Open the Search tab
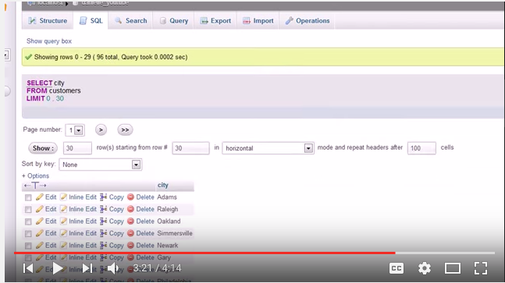Image resolution: width=505 pixels, height=283 pixels. click(x=131, y=21)
